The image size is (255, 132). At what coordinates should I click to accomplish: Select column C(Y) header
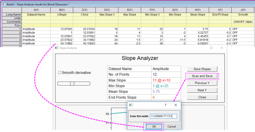pos(85,10)
